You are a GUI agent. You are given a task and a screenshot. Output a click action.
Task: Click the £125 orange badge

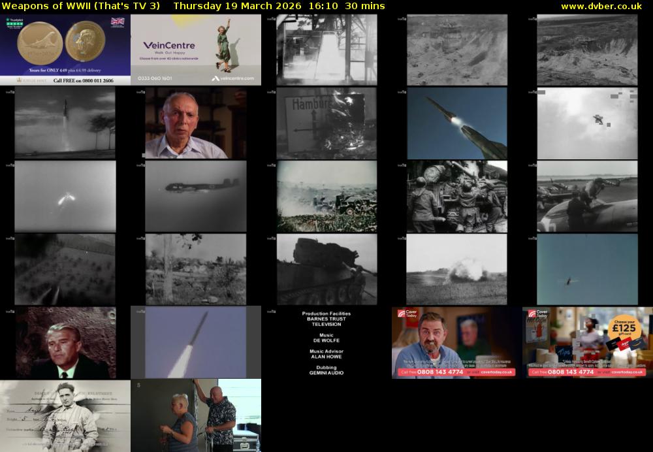coord(625,327)
